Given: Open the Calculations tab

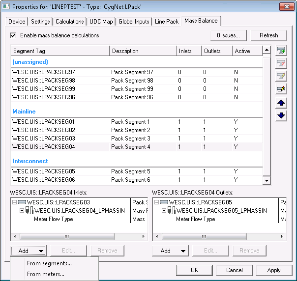Looking at the screenshot, I should click(x=69, y=22).
